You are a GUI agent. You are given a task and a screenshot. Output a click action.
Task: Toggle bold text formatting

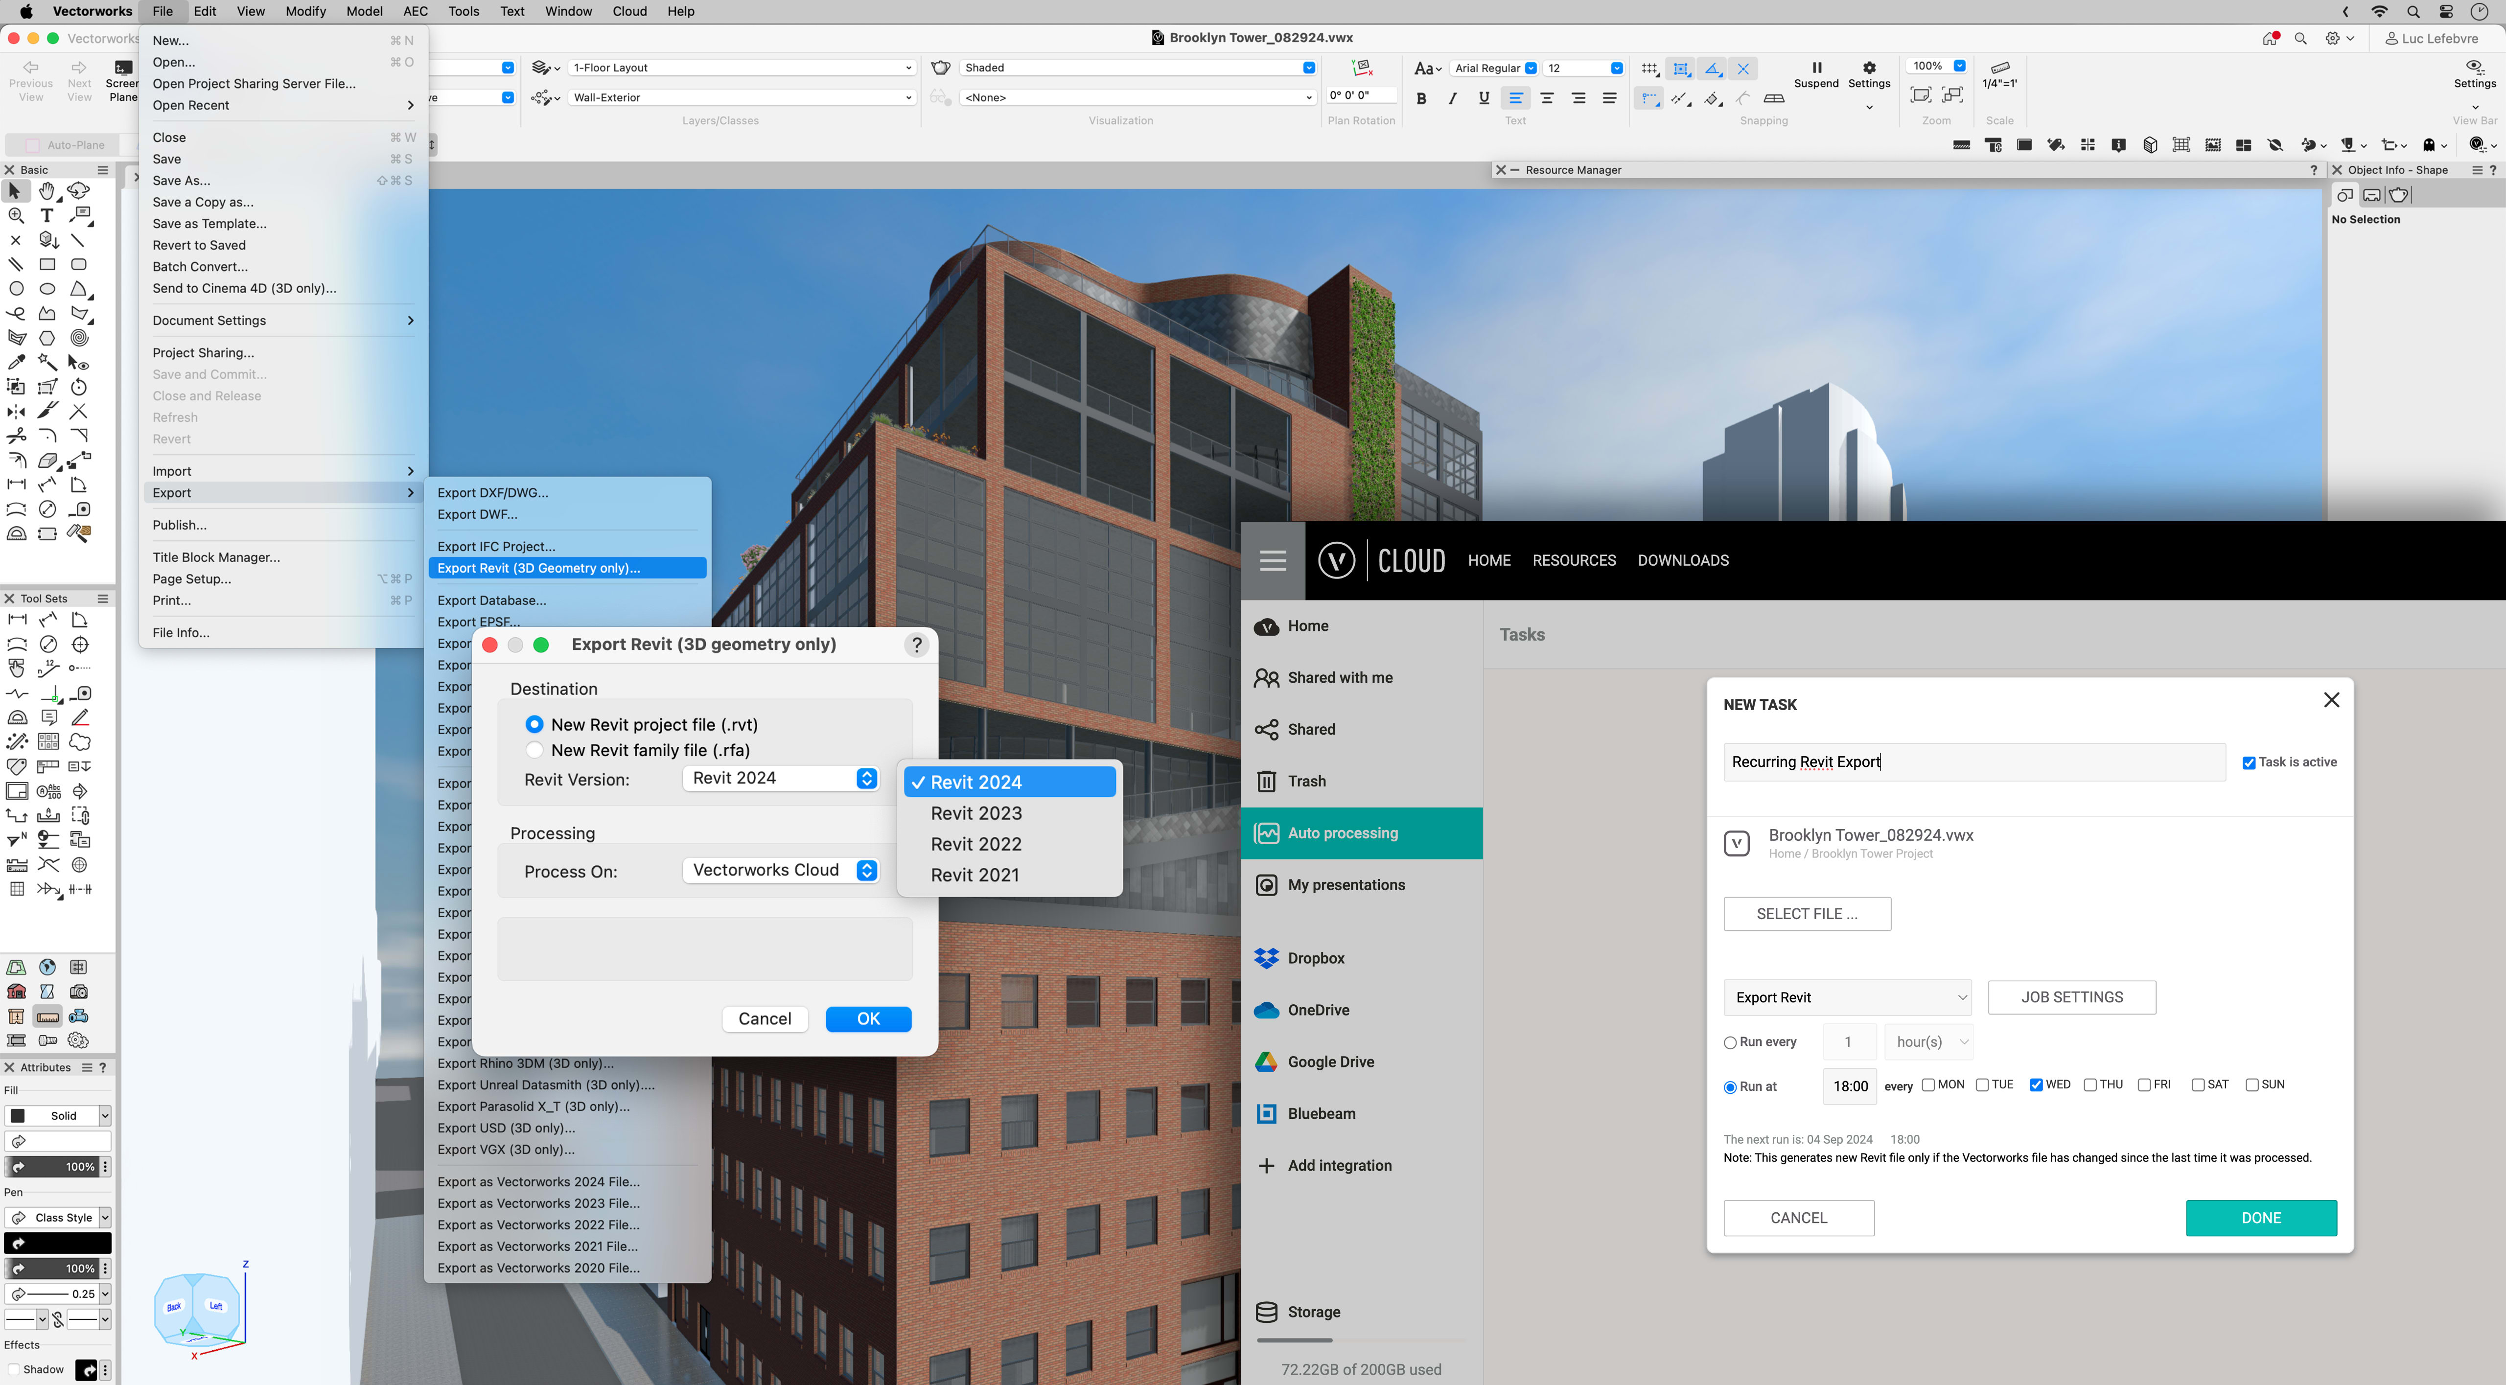(1421, 98)
